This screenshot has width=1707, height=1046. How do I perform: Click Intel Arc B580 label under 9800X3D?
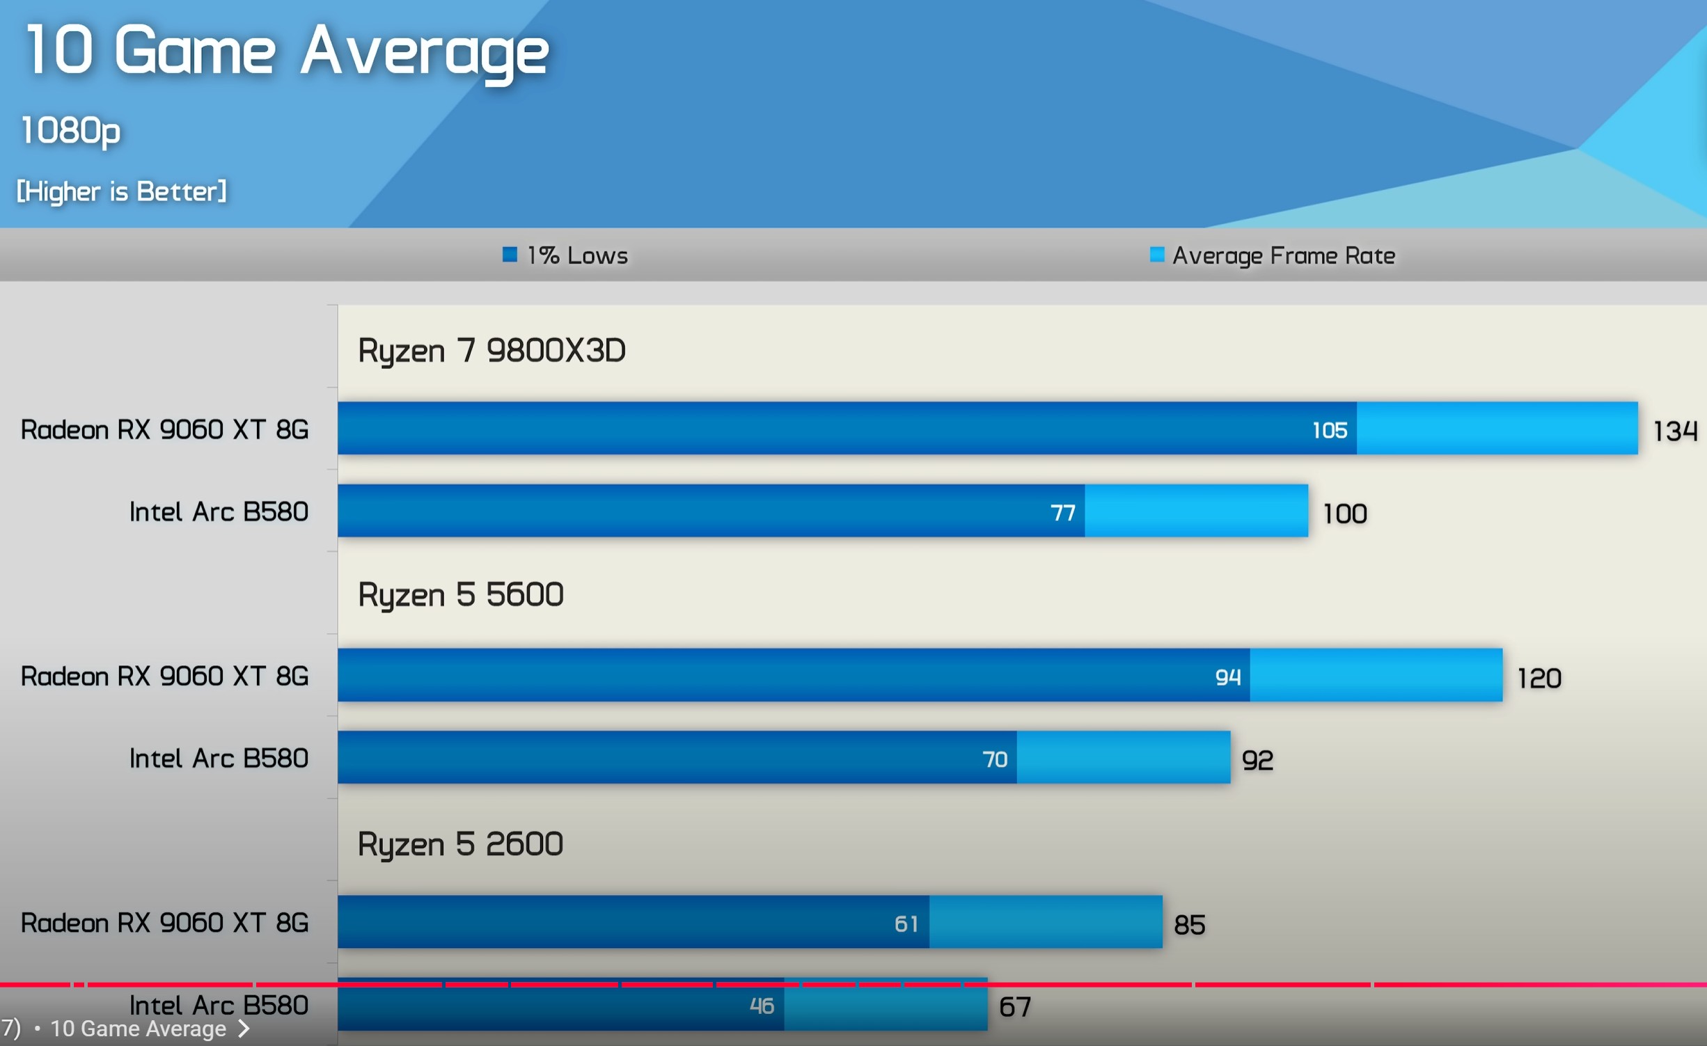(219, 512)
